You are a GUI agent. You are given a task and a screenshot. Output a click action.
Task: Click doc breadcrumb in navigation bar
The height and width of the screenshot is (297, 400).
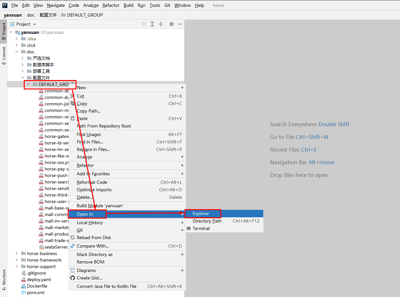[31, 15]
